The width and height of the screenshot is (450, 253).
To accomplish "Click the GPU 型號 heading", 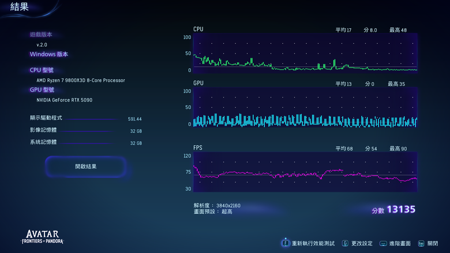I will pyautogui.click(x=42, y=90).
